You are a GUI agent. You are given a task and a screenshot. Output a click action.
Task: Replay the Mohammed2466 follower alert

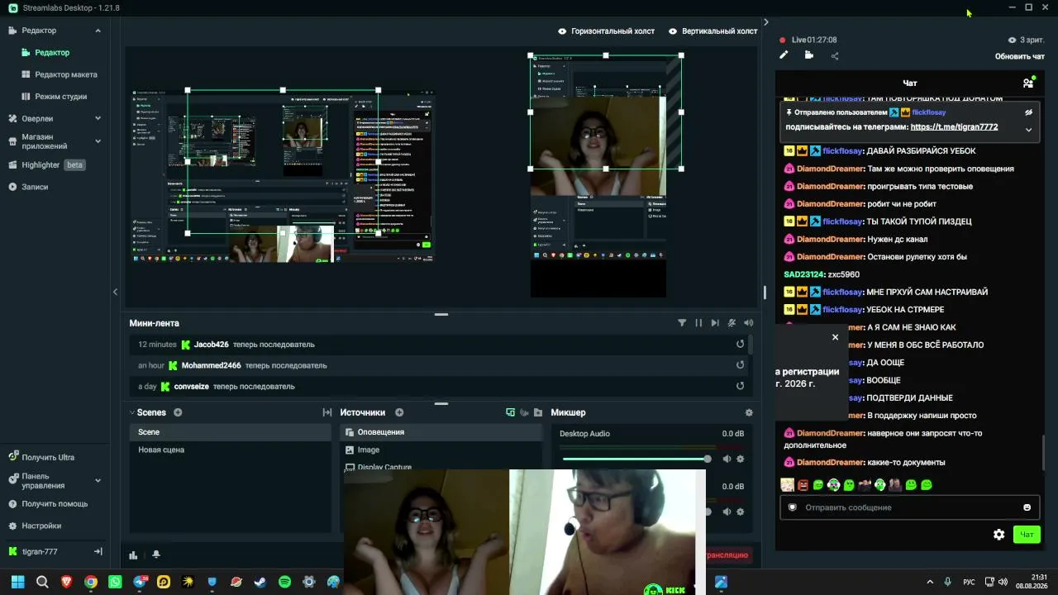tap(740, 365)
